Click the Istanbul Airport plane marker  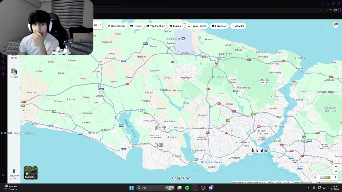183,39
